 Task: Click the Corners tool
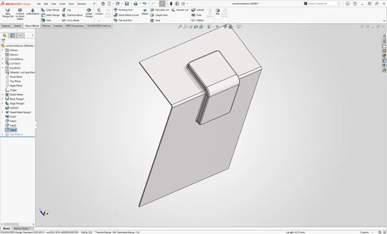99,12
